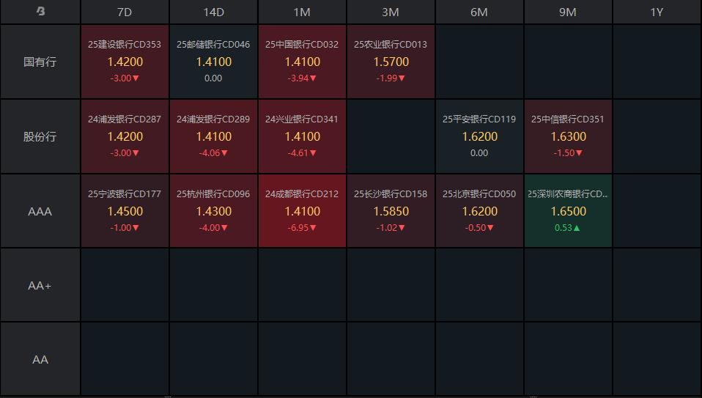Image resolution: width=702 pixels, height=398 pixels.
Task: Open the 25建设银行CD353 cell
Action: (125, 62)
